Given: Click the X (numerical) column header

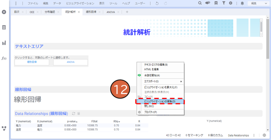Looking at the screenshot, I should click(45, 121).
